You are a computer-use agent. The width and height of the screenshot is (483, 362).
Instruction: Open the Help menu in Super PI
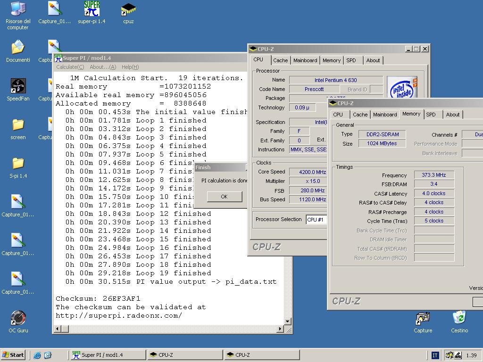(x=130, y=67)
